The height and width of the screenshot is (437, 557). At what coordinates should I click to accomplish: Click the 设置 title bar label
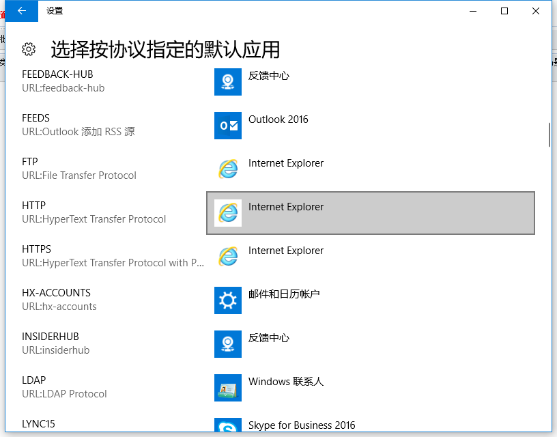point(53,11)
